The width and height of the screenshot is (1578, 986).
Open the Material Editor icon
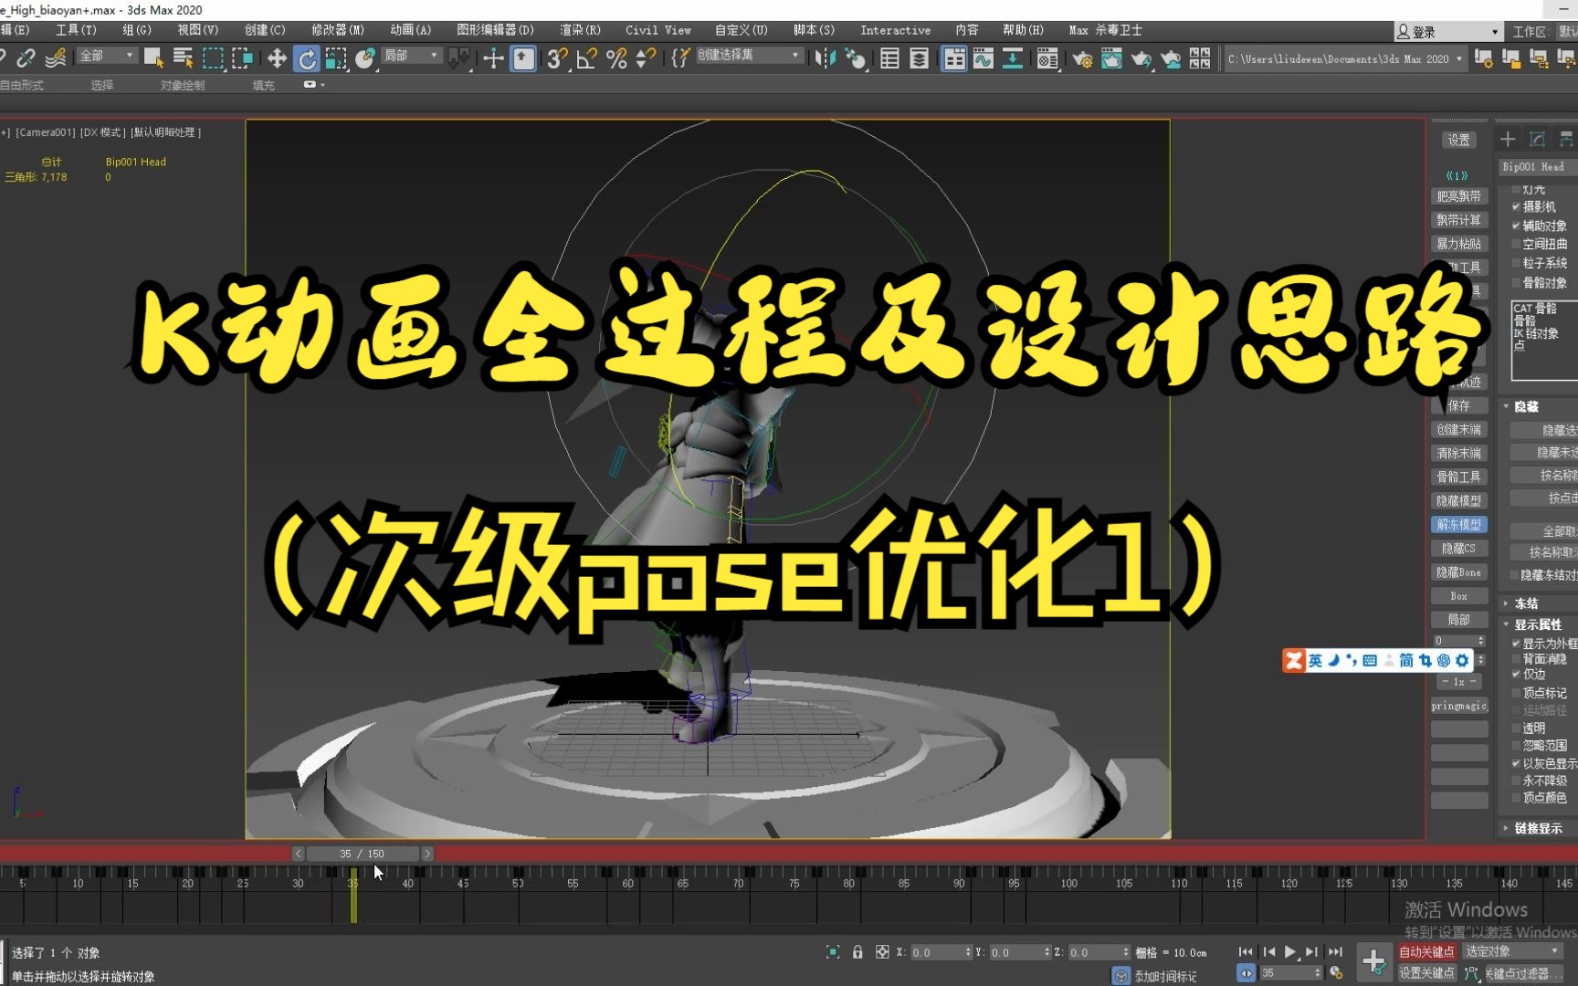[x=1047, y=58]
